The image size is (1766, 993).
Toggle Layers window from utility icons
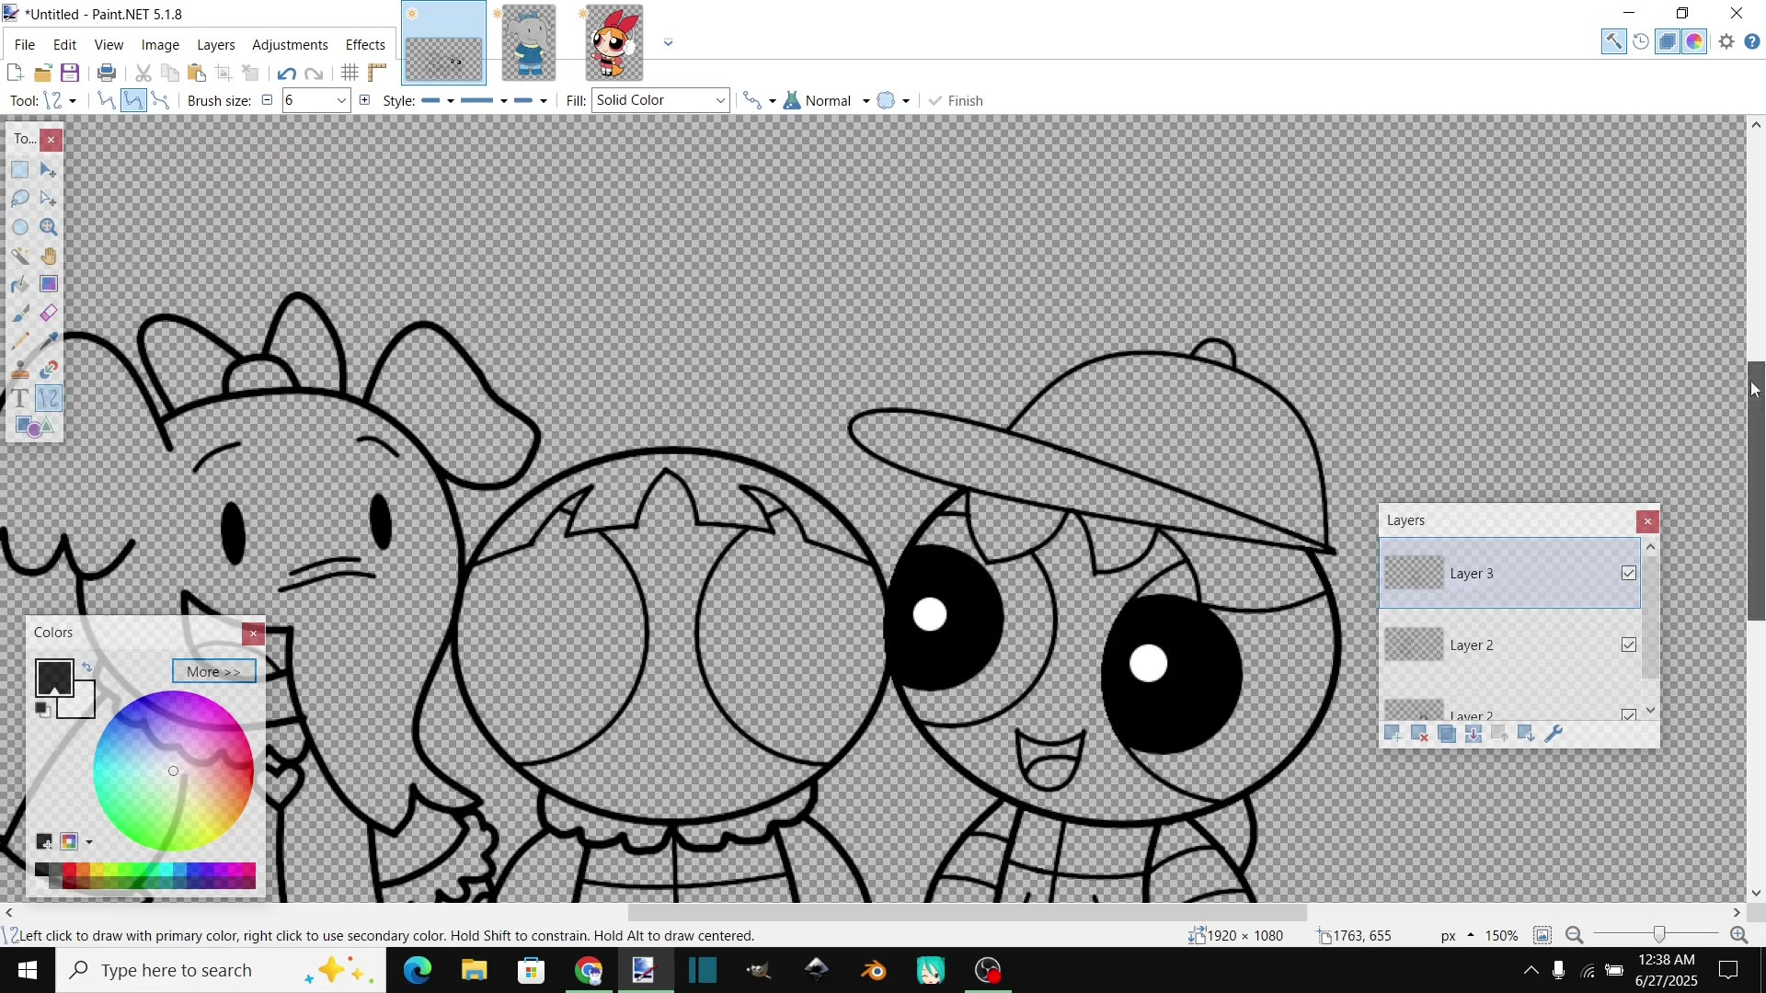(1668, 41)
